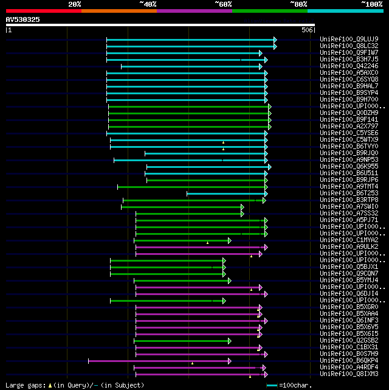The image size is (389, 390).
Task: Select the UniRef100_B0S7H9 label
Action: 349,354
